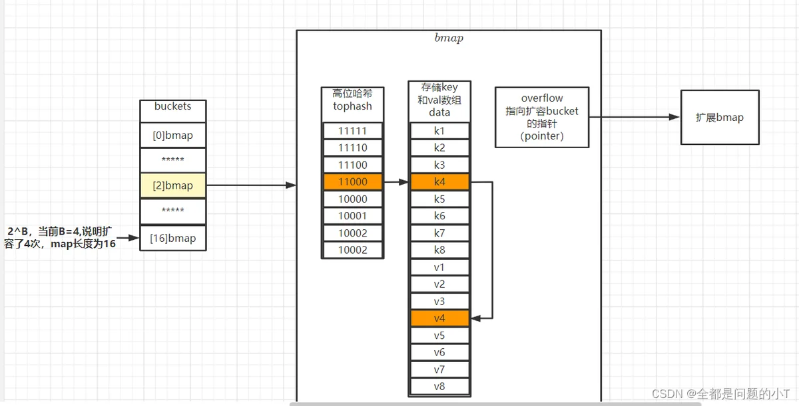The height and width of the screenshot is (406, 799).
Task: Select the highlighted [2]bmap bucket
Action: 172,186
